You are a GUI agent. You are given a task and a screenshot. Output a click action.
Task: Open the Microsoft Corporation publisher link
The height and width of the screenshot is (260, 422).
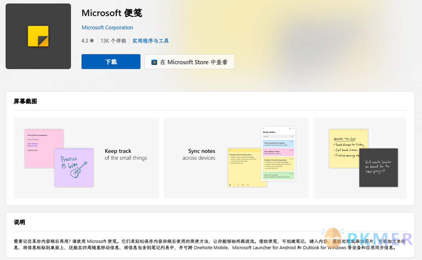coord(107,28)
